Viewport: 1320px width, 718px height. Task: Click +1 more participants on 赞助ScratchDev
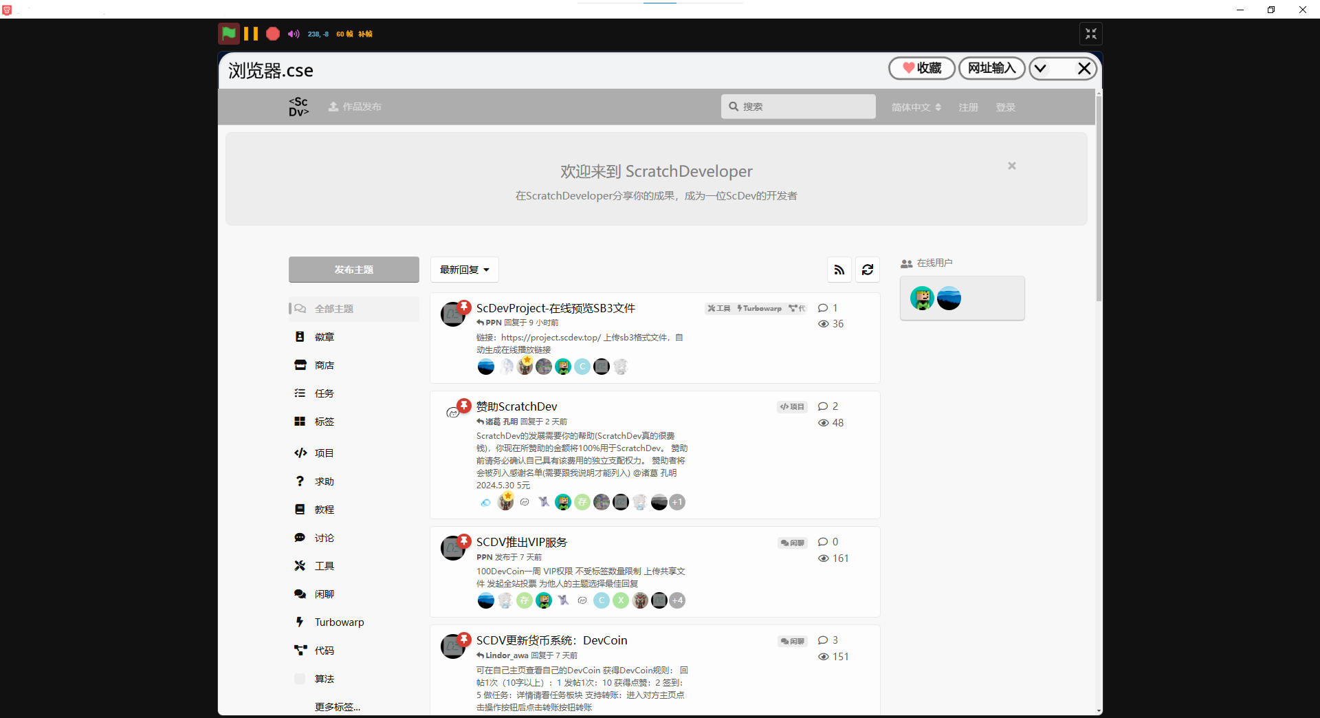(677, 502)
